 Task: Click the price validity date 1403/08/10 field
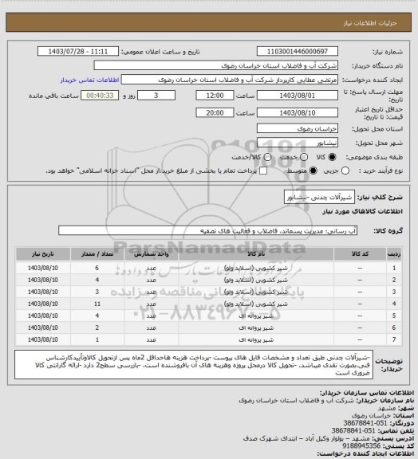pos(298,112)
